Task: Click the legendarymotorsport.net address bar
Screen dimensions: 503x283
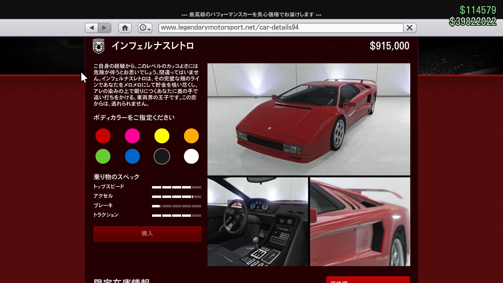Action: 280,28
